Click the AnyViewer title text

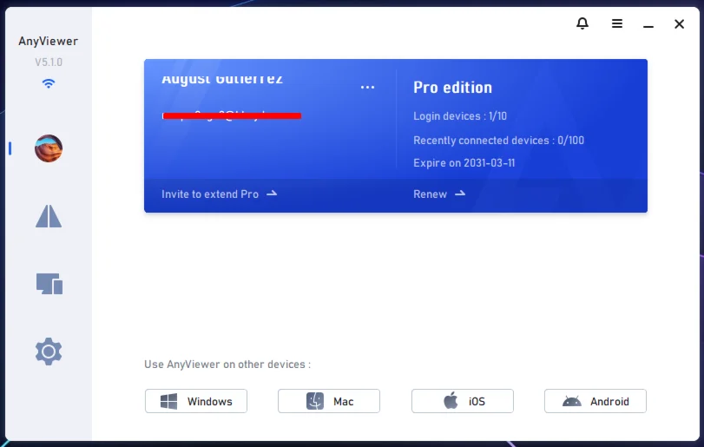[x=48, y=42]
